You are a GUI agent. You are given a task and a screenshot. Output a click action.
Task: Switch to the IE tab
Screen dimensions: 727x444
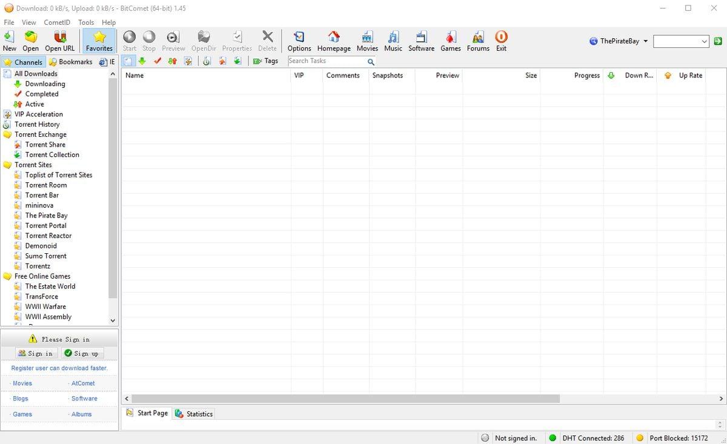click(107, 62)
